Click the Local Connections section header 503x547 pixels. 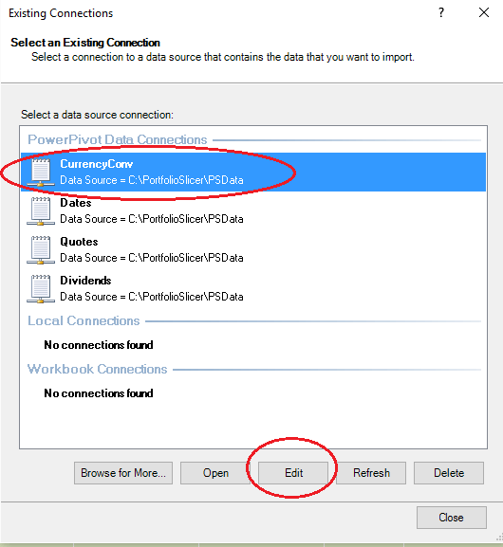pyautogui.click(x=84, y=320)
